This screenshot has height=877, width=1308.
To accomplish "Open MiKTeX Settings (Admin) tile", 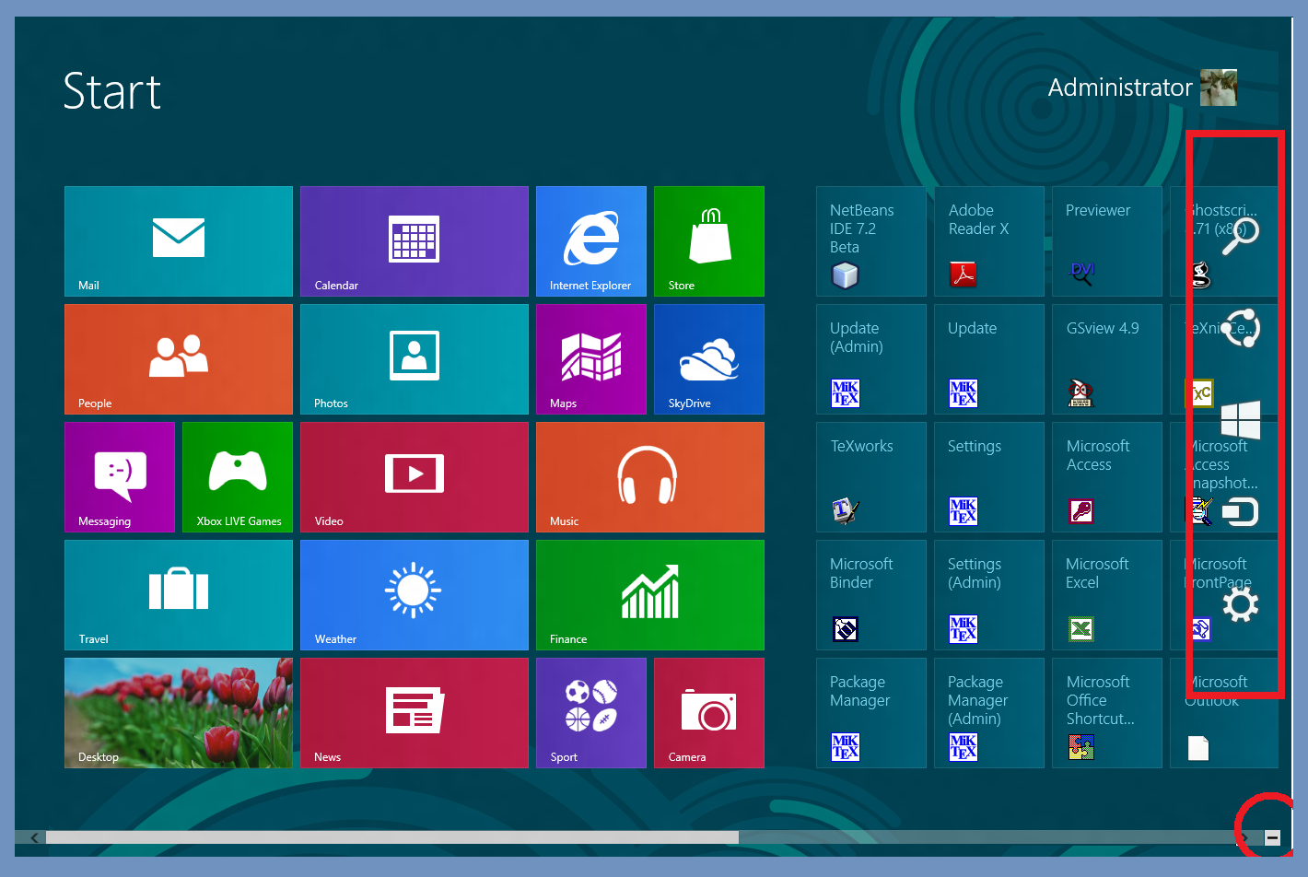I will tap(989, 595).
